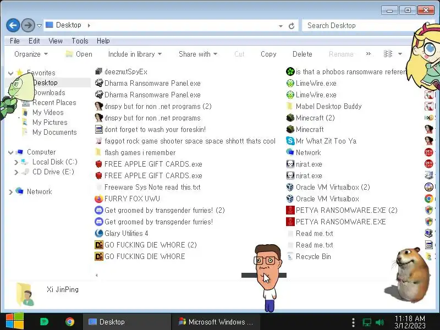Select the Mr What Zit Too Ya Skype icon
This screenshot has height=330, width=440.
[290, 141]
